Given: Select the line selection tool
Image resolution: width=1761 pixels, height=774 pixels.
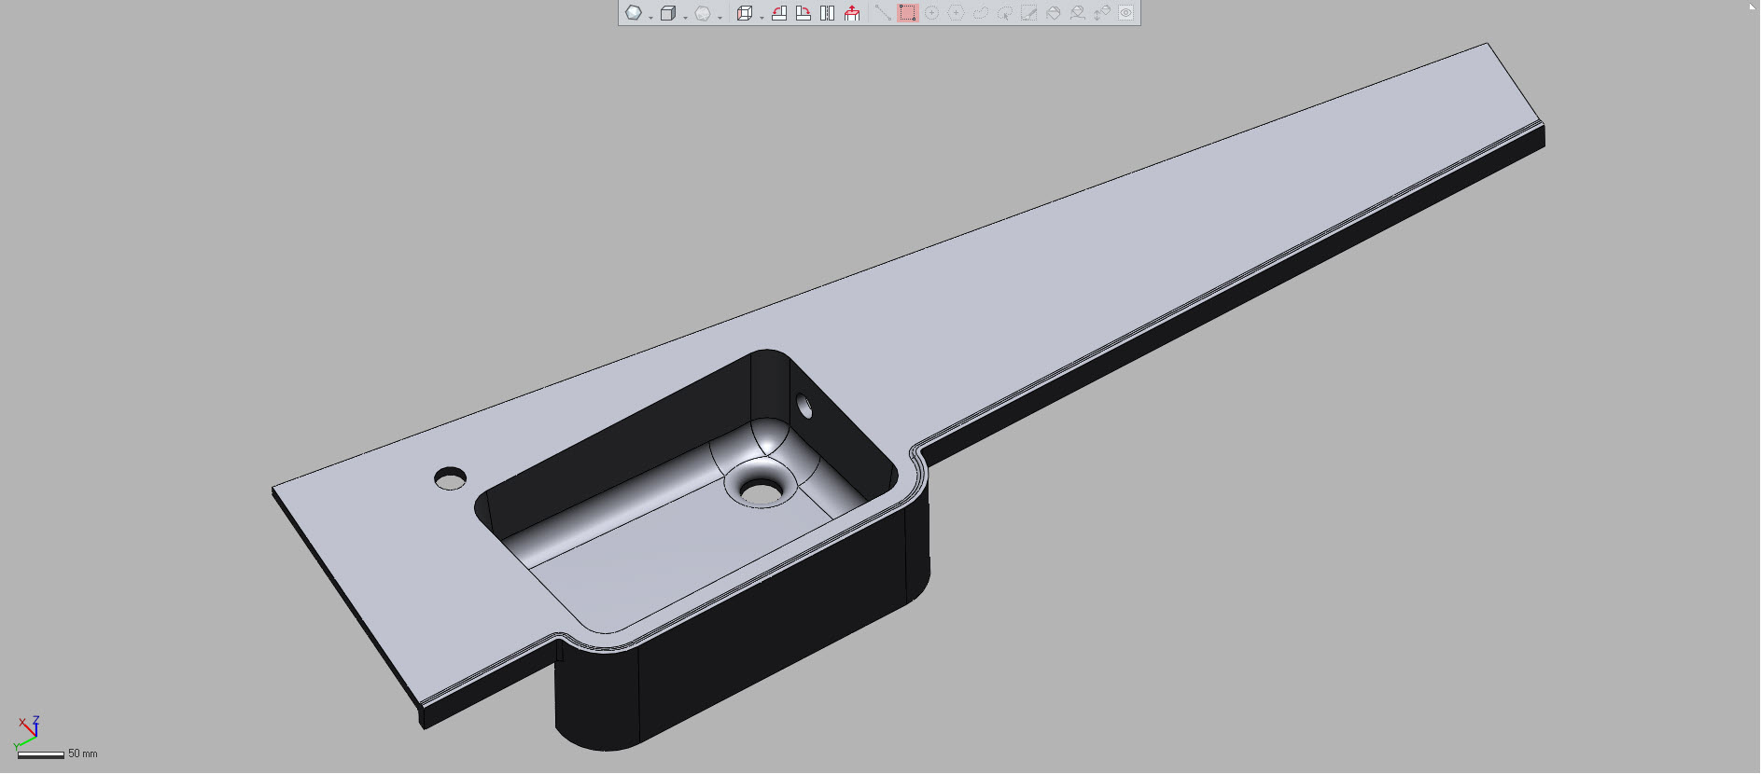Looking at the screenshot, I should 883,13.
